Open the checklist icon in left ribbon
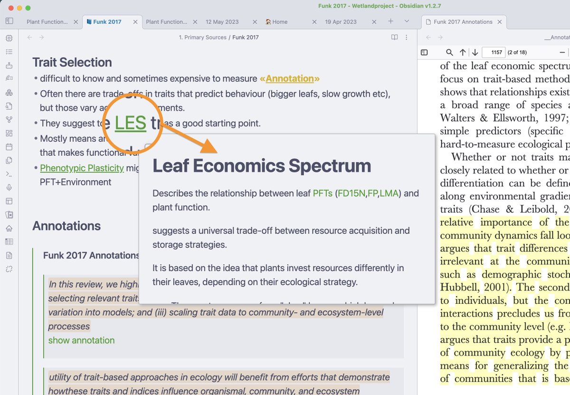The image size is (570, 395). 9,52
